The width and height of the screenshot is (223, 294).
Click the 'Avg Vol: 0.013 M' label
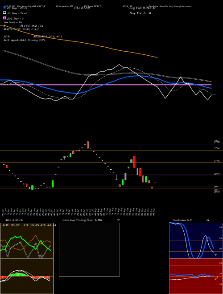(x=142, y=8)
